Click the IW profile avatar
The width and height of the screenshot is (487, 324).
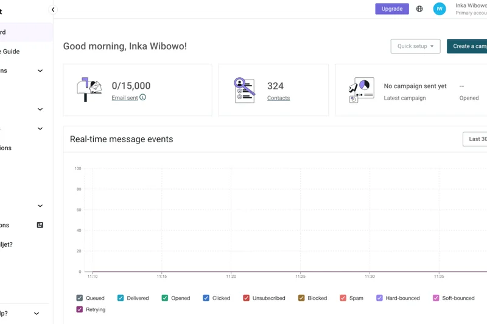[440, 9]
